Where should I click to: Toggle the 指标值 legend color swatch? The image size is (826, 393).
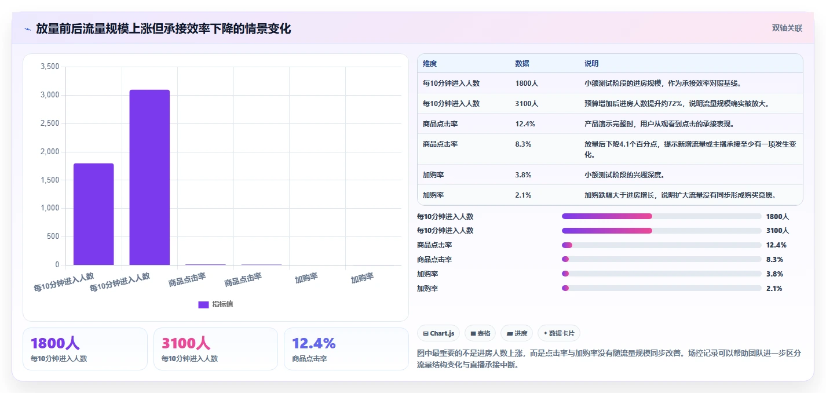[203, 304]
